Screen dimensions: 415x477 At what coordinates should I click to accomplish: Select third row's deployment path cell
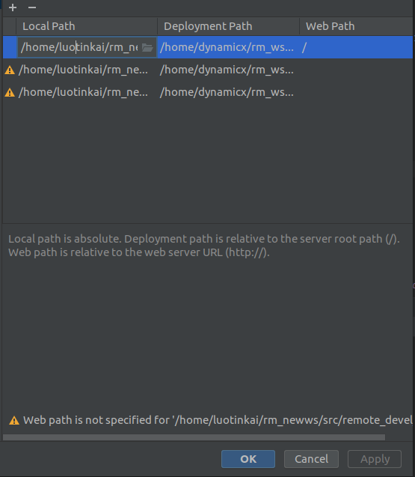point(227,92)
